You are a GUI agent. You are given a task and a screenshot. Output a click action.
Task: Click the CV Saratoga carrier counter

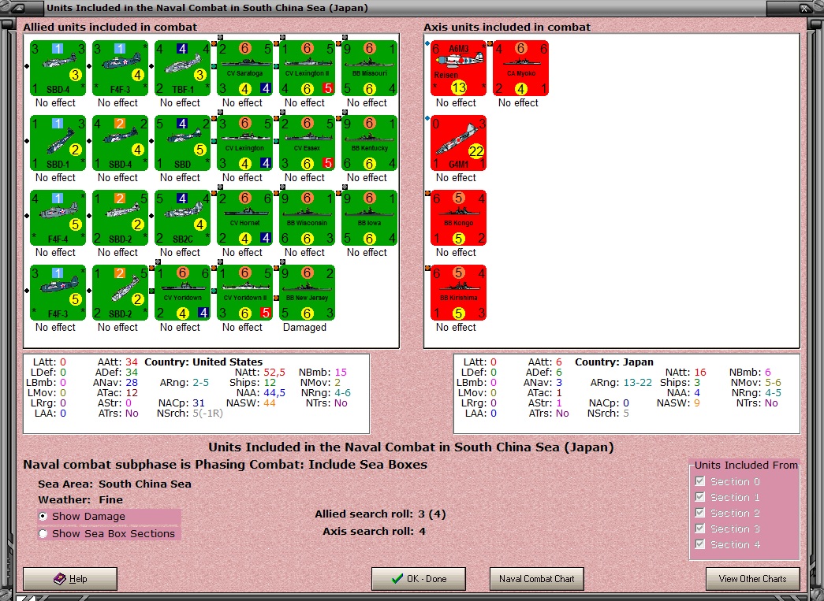pyautogui.click(x=245, y=69)
